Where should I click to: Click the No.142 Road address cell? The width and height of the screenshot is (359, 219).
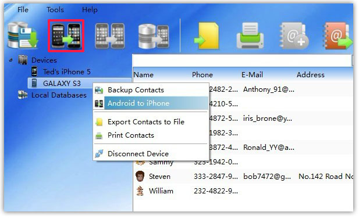(x=326, y=177)
